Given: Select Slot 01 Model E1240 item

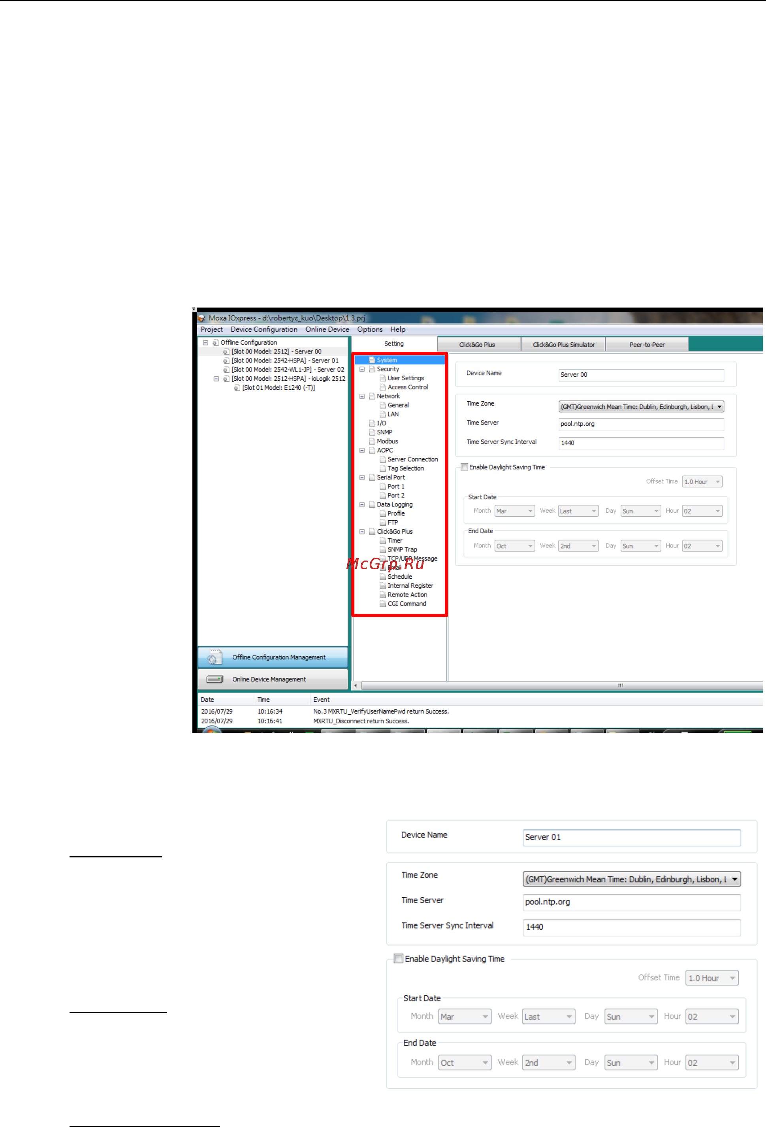Looking at the screenshot, I should [279, 387].
